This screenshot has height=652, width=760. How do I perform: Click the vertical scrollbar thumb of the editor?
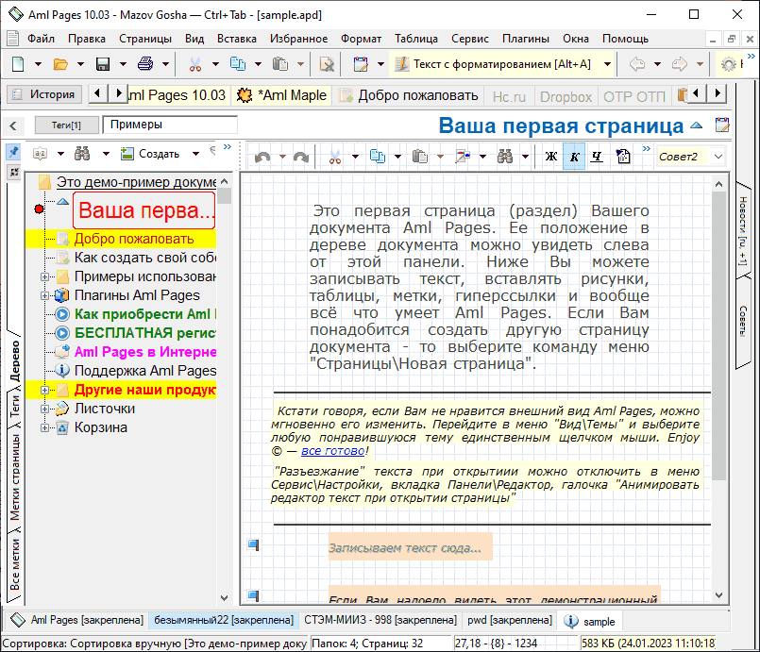click(x=718, y=335)
